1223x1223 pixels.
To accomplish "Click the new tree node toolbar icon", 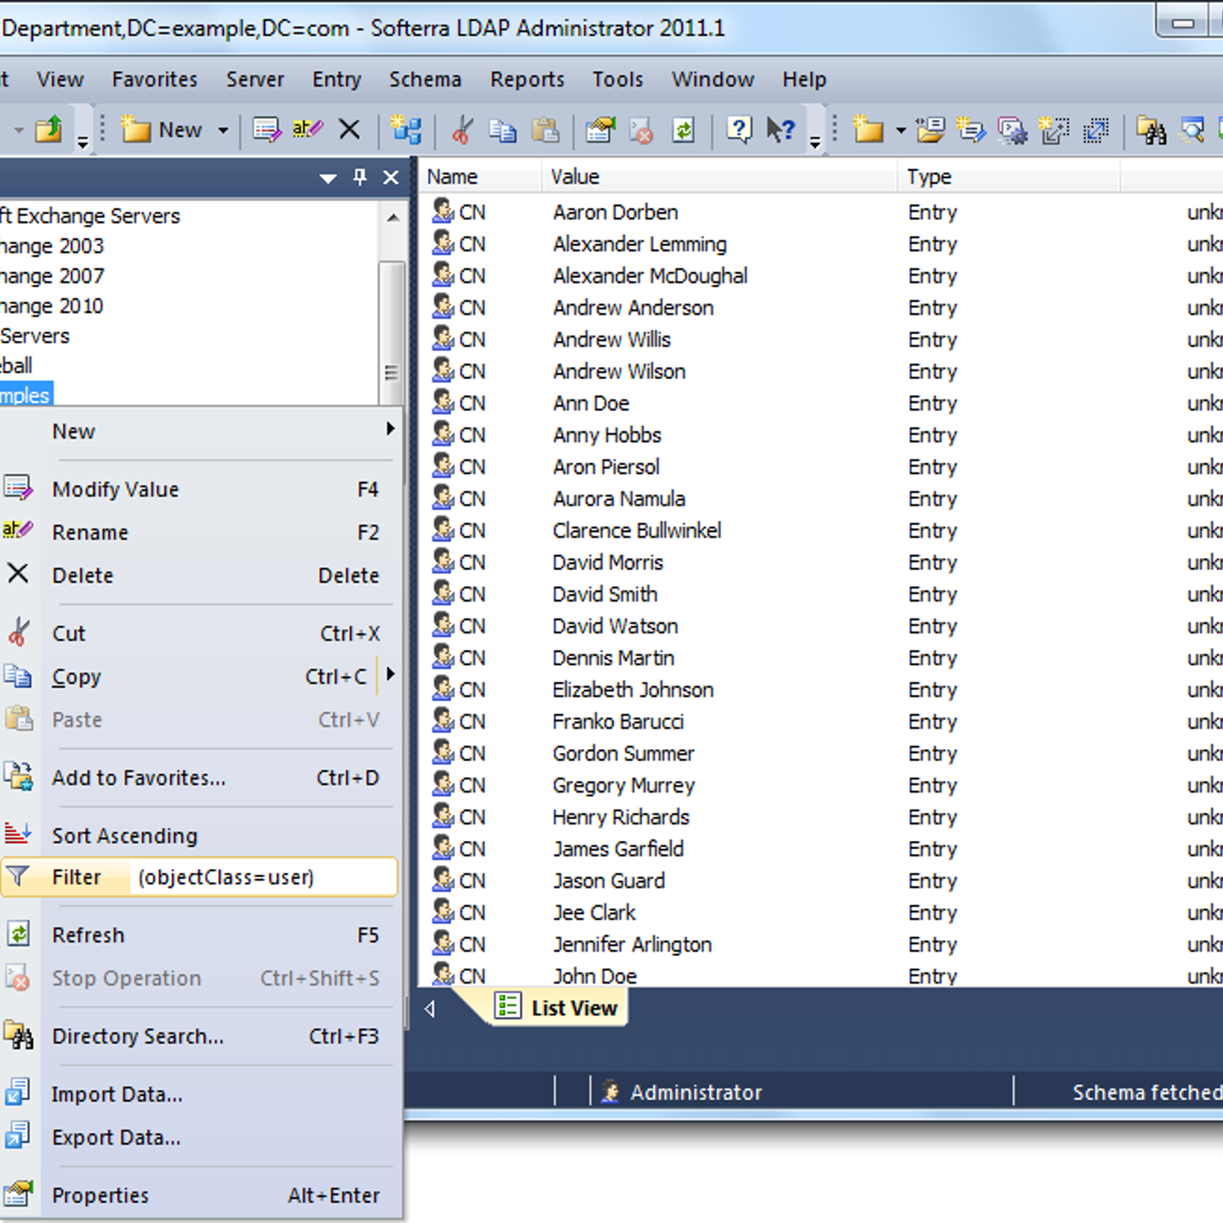I will [x=406, y=130].
